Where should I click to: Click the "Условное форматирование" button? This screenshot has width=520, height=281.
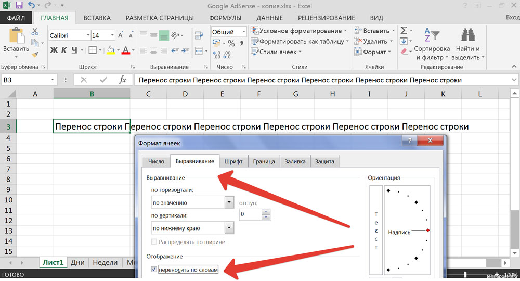click(300, 31)
